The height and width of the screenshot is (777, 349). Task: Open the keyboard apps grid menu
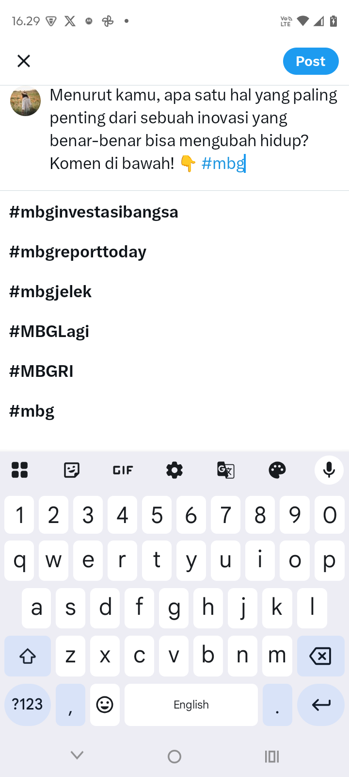point(19,470)
